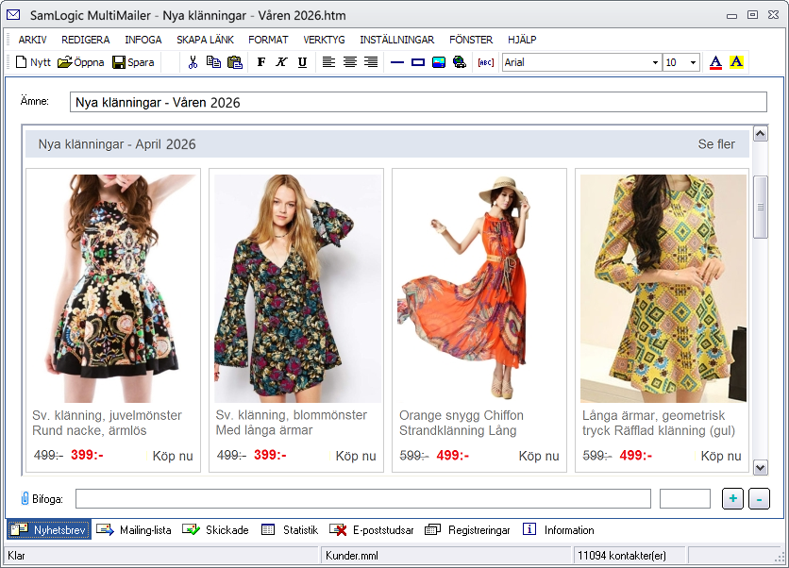The height and width of the screenshot is (568, 789).
Task: Pick the yellow highlight color button
Action: [736, 62]
